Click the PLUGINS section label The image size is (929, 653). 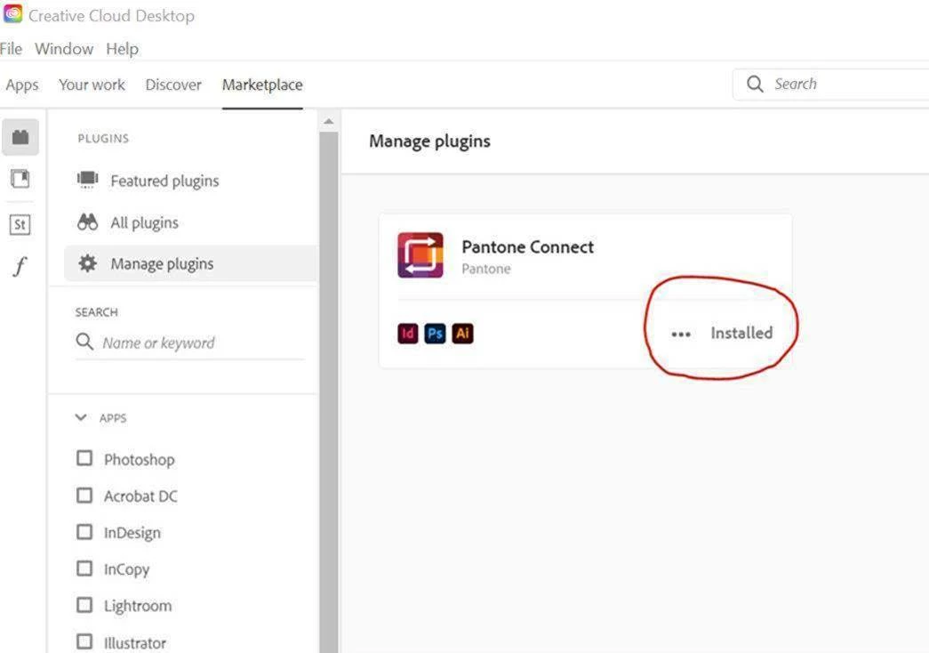click(103, 138)
